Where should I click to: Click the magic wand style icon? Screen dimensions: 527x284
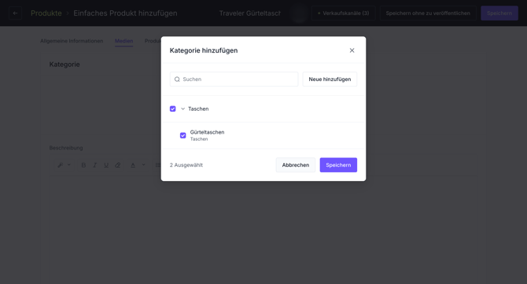[60, 165]
